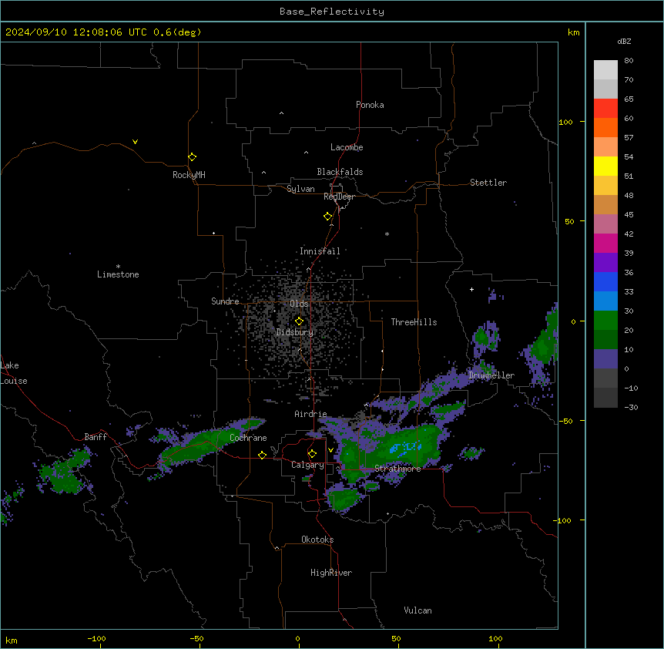Select the HighRiver label
The image size is (664, 649).
click(x=331, y=573)
